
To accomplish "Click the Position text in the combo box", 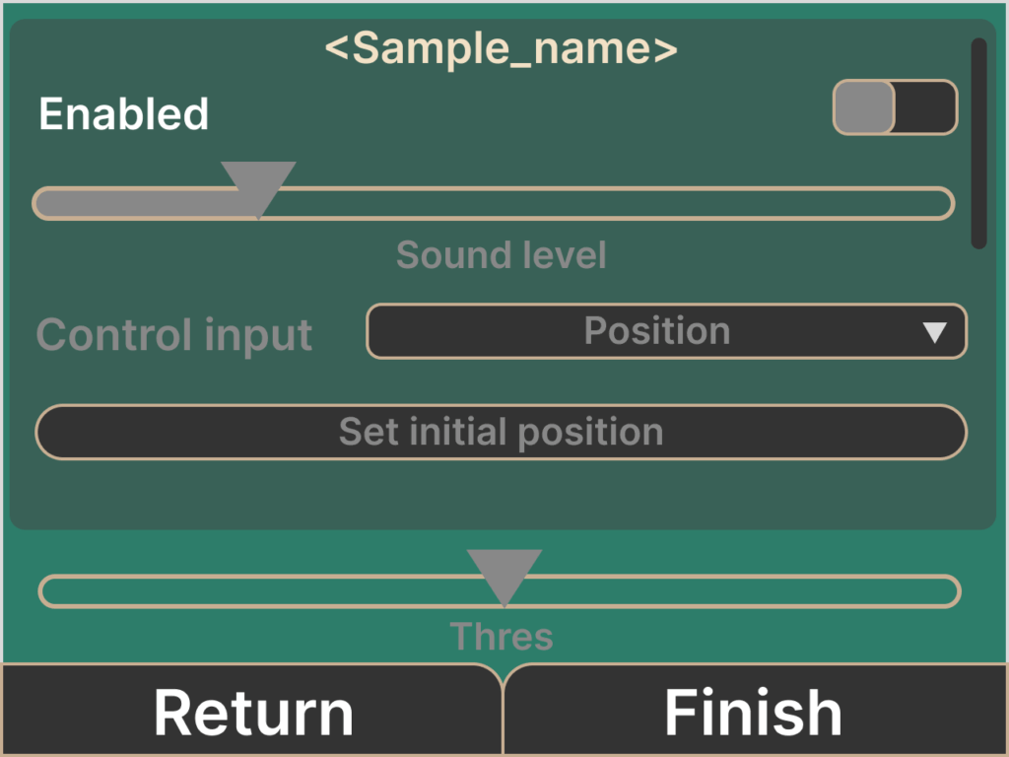I will (656, 331).
